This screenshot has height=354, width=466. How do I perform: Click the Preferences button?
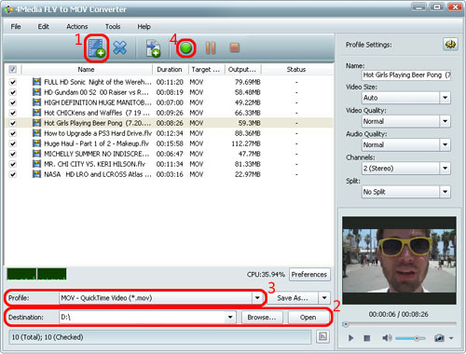(x=309, y=275)
